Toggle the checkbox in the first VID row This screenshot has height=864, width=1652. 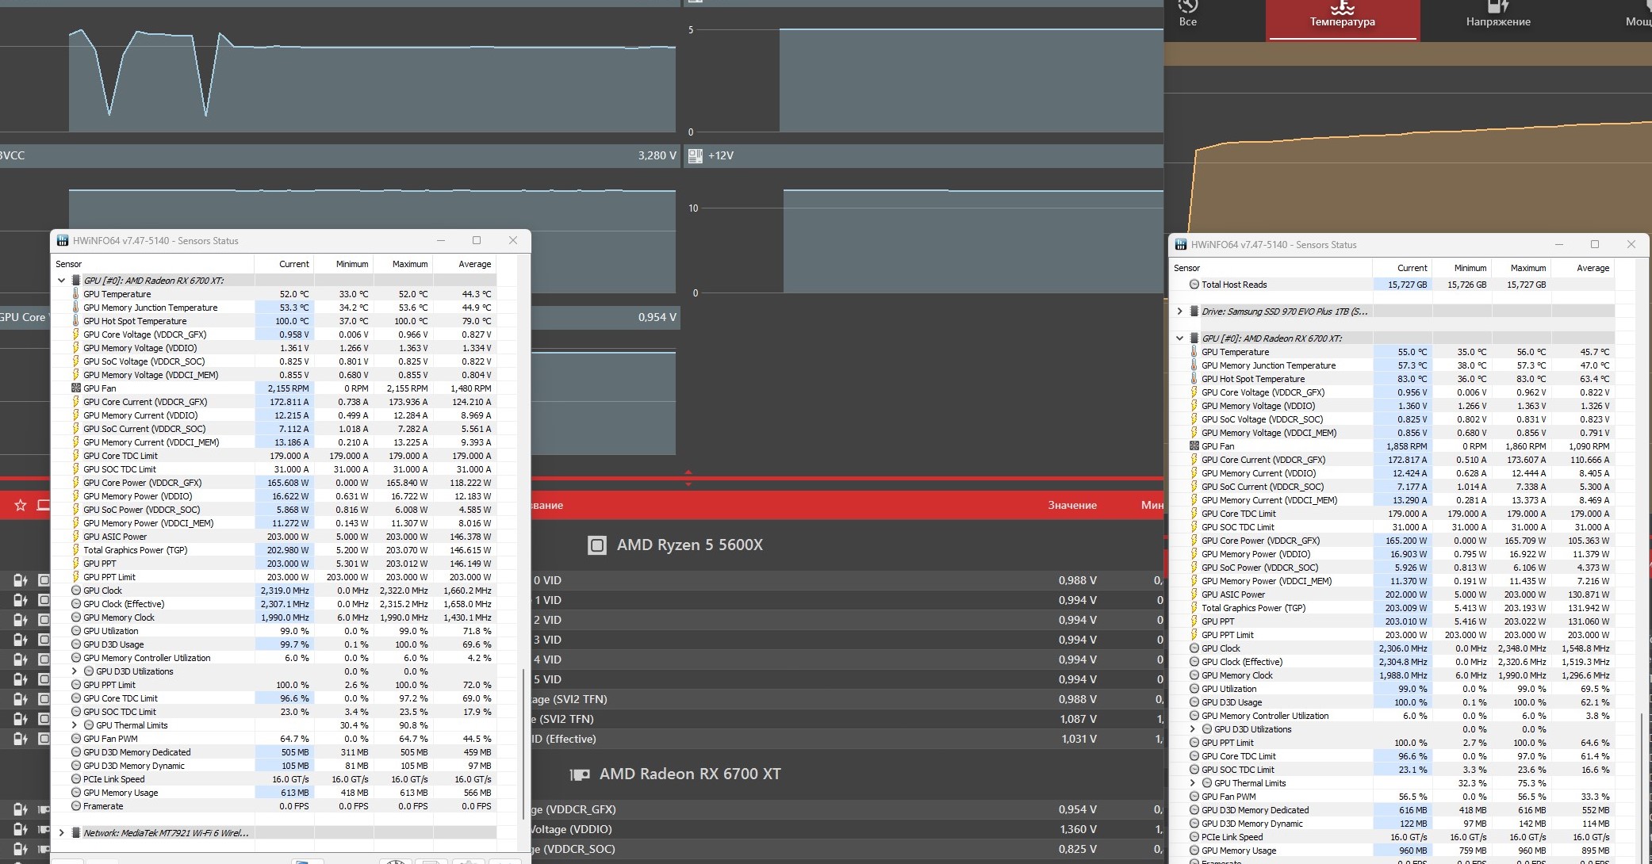[44, 580]
